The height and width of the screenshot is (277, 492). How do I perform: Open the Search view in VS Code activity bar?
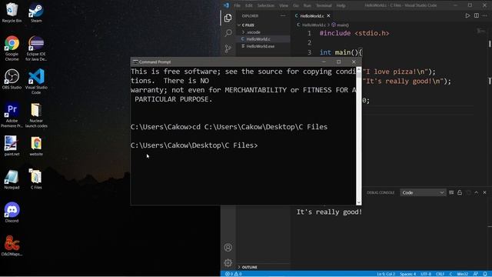[x=228, y=33]
